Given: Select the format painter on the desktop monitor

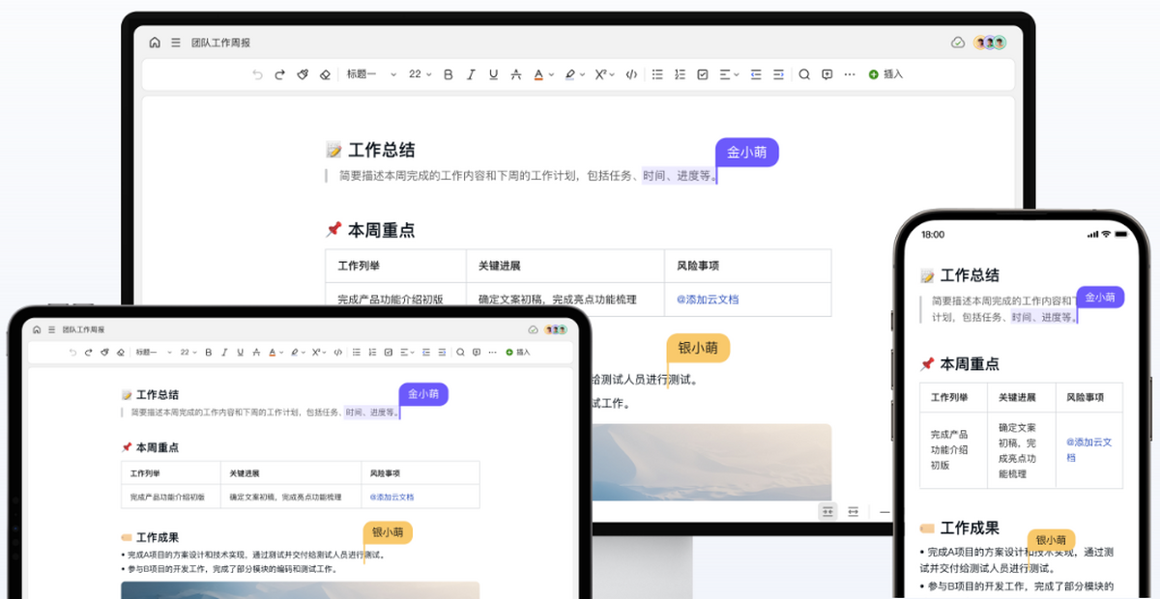Looking at the screenshot, I should tap(303, 74).
